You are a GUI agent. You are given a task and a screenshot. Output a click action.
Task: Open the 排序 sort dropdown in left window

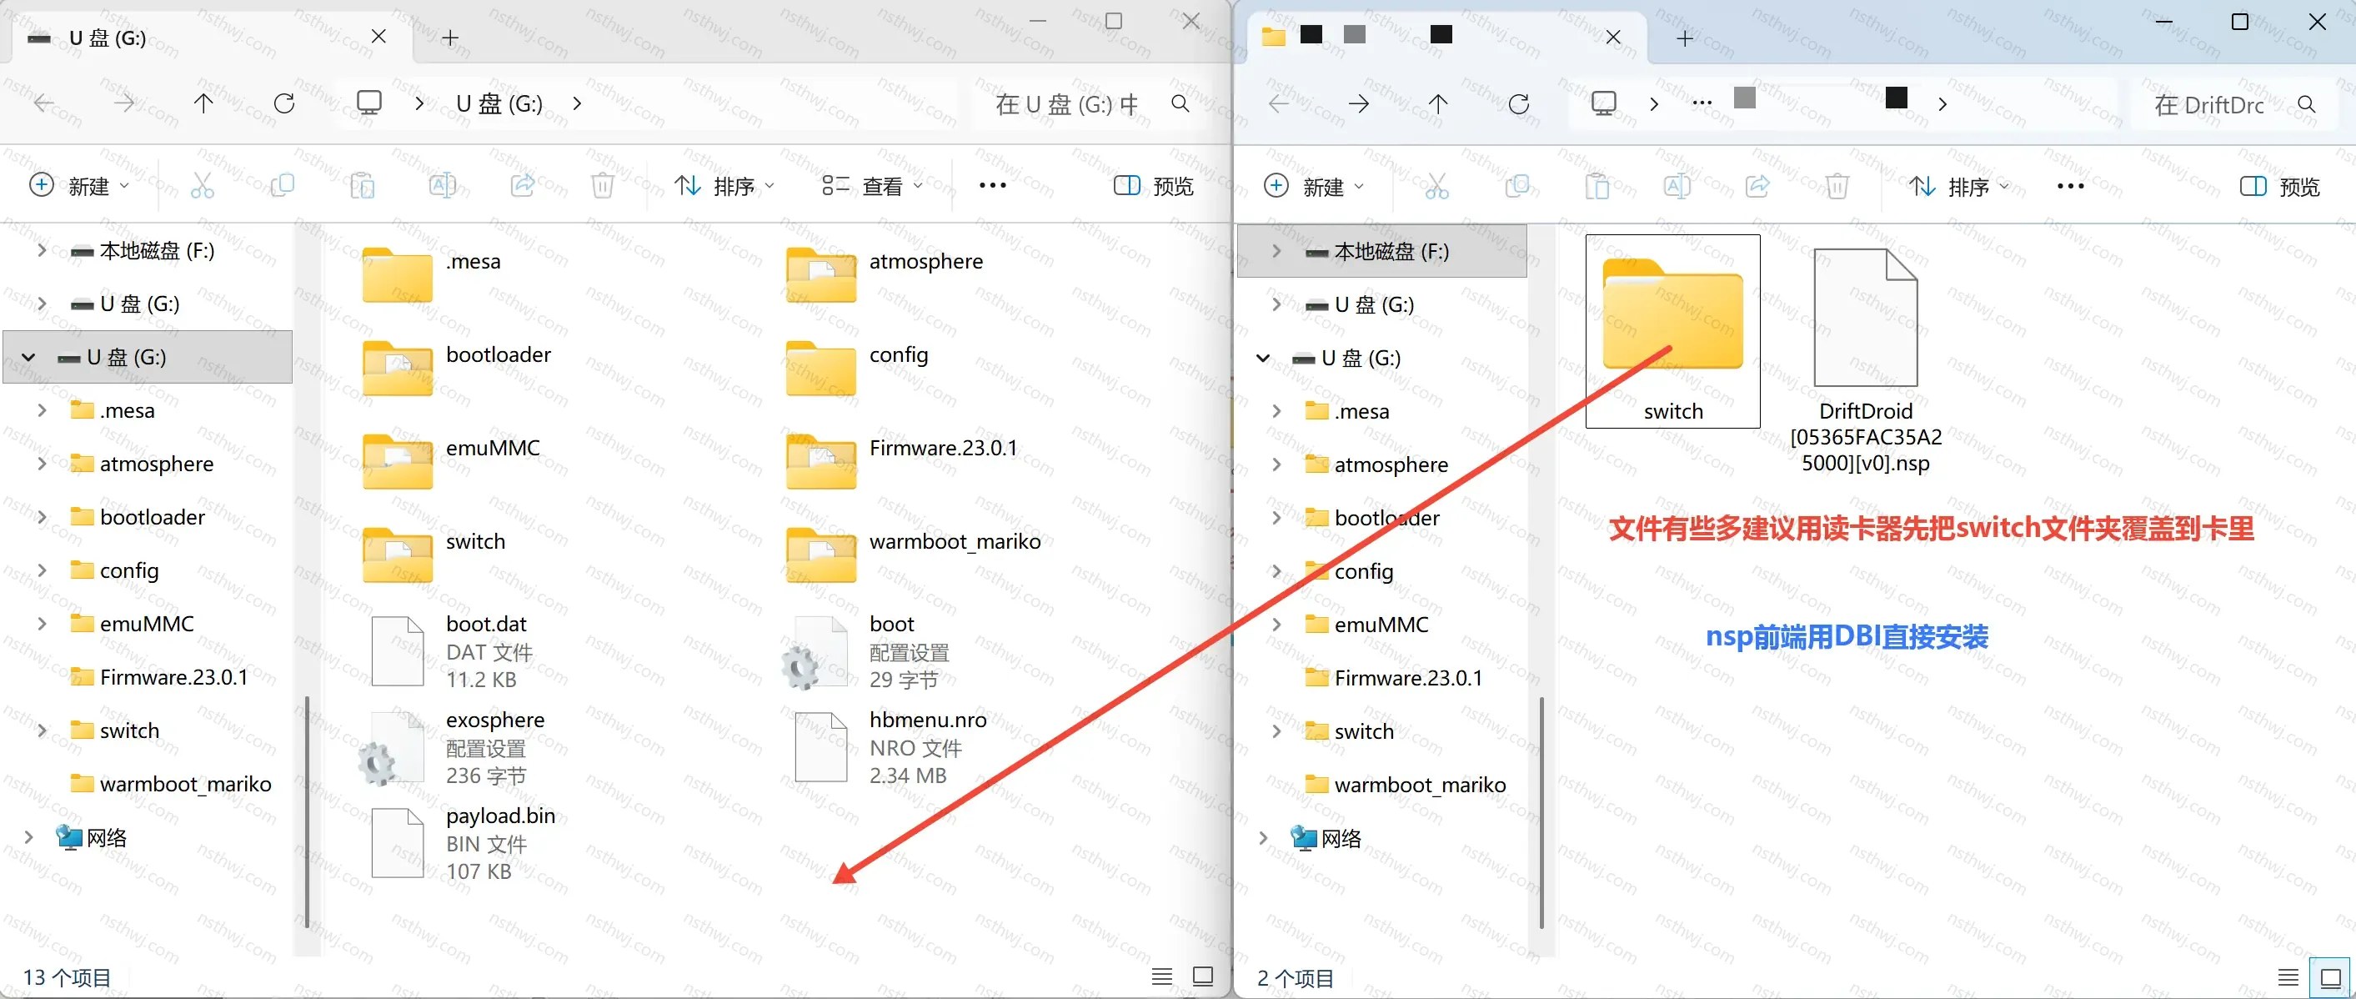(724, 186)
